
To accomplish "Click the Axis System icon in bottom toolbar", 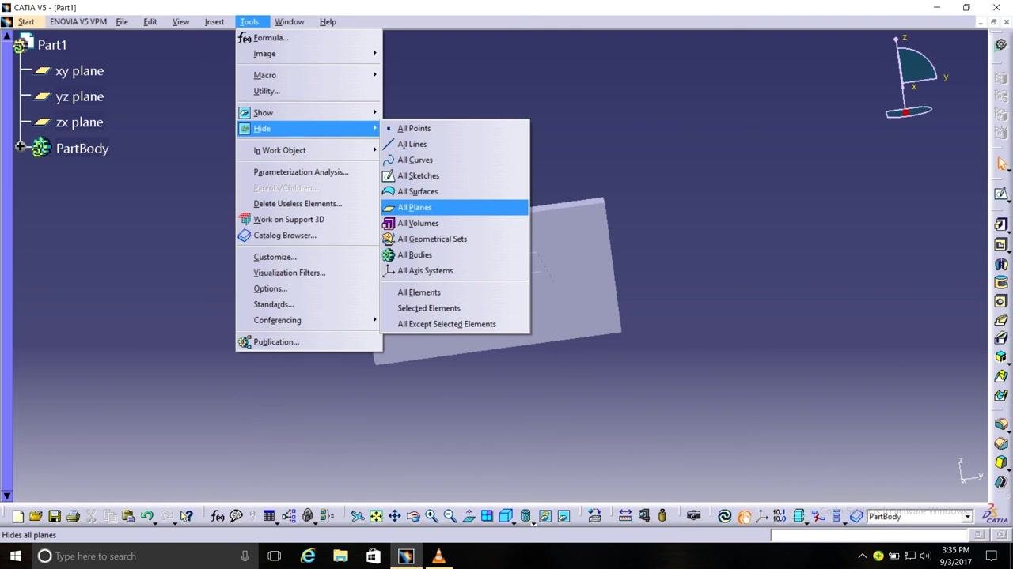I will (762, 516).
